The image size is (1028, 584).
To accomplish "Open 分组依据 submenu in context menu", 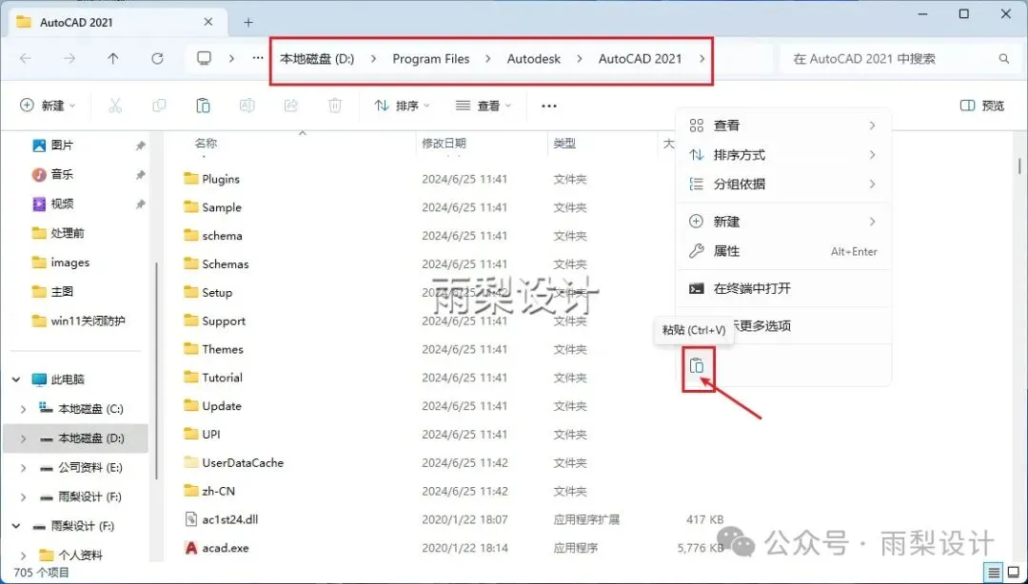I will (783, 185).
